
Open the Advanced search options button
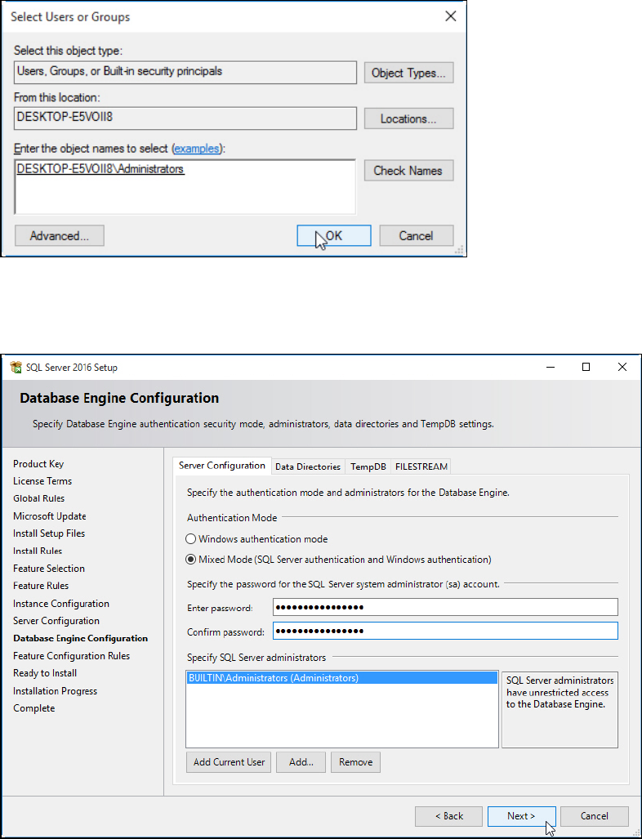click(x=60, y=236)
